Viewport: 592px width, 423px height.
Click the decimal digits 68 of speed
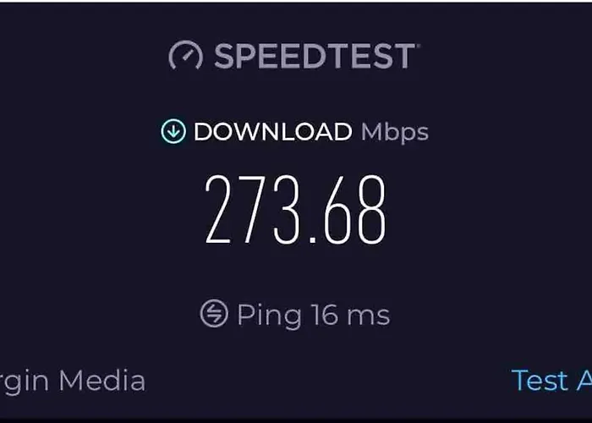pos(355,209)
